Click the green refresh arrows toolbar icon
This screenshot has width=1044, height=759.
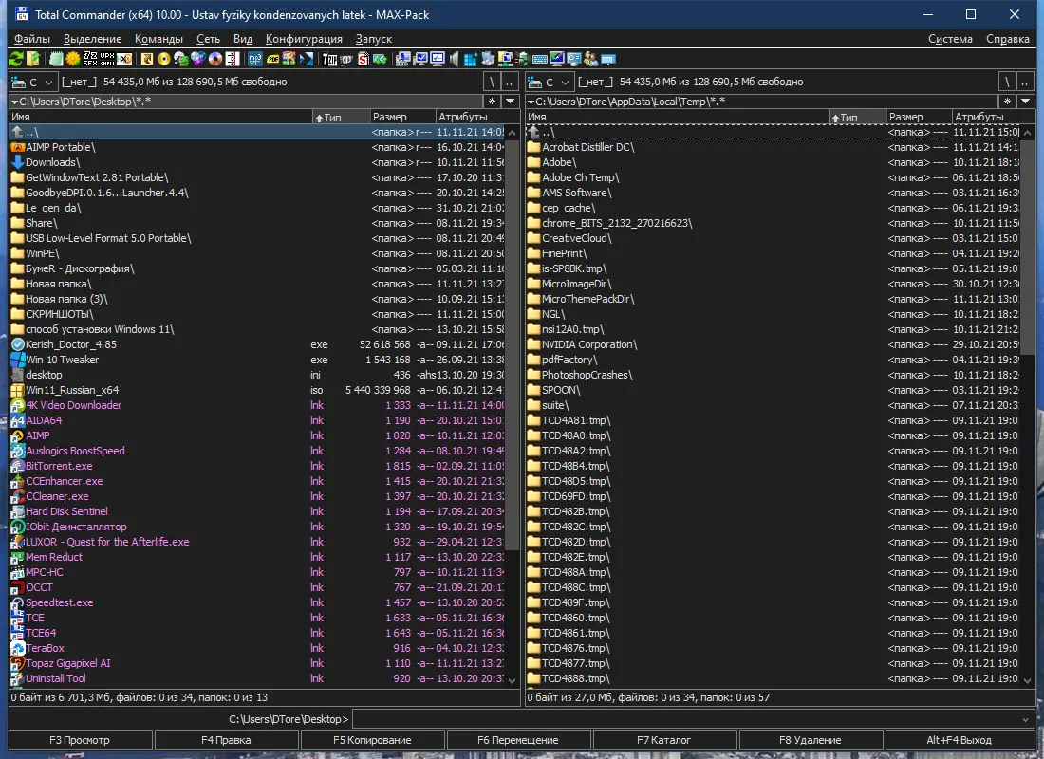pyautogui.click(x=16, y=59)
